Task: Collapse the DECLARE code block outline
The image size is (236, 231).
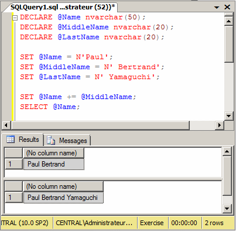Action: pyautogui.click(x=15, y=18)
